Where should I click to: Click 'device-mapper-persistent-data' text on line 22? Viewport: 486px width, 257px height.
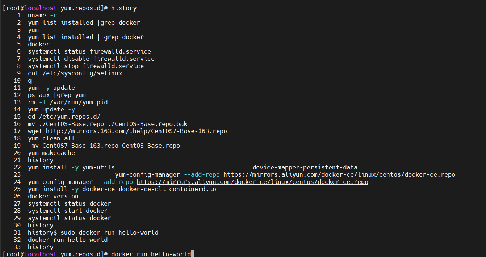pos(305,167)
